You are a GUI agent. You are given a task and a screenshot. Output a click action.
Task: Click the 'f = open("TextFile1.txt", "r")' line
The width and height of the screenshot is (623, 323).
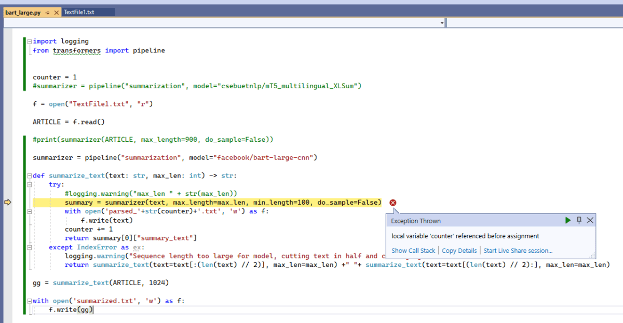point(93,104)
